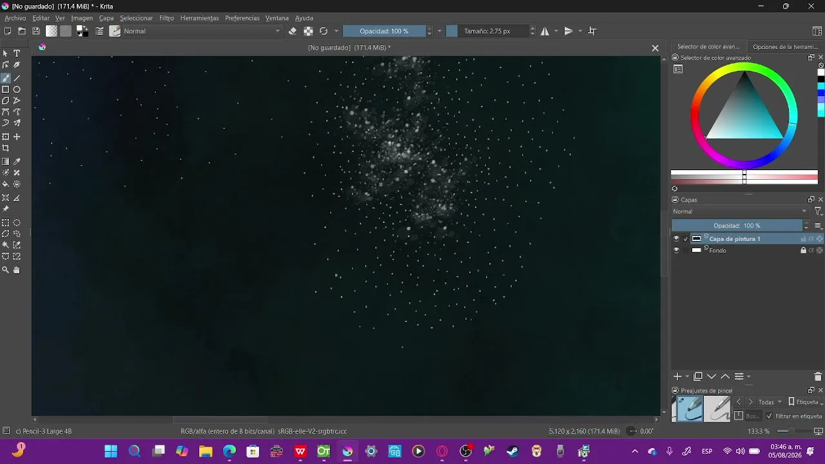The width and height of the screenshot is (825, 464).
Task: Reload the original brush preset
Action: pyautogui.click(x=324, y=31)
